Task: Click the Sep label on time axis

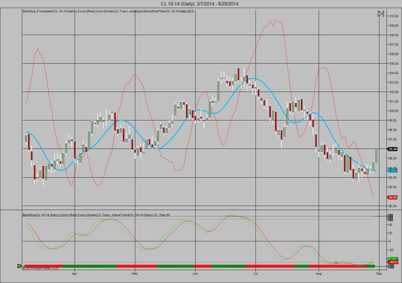Action: pos(379,274)
